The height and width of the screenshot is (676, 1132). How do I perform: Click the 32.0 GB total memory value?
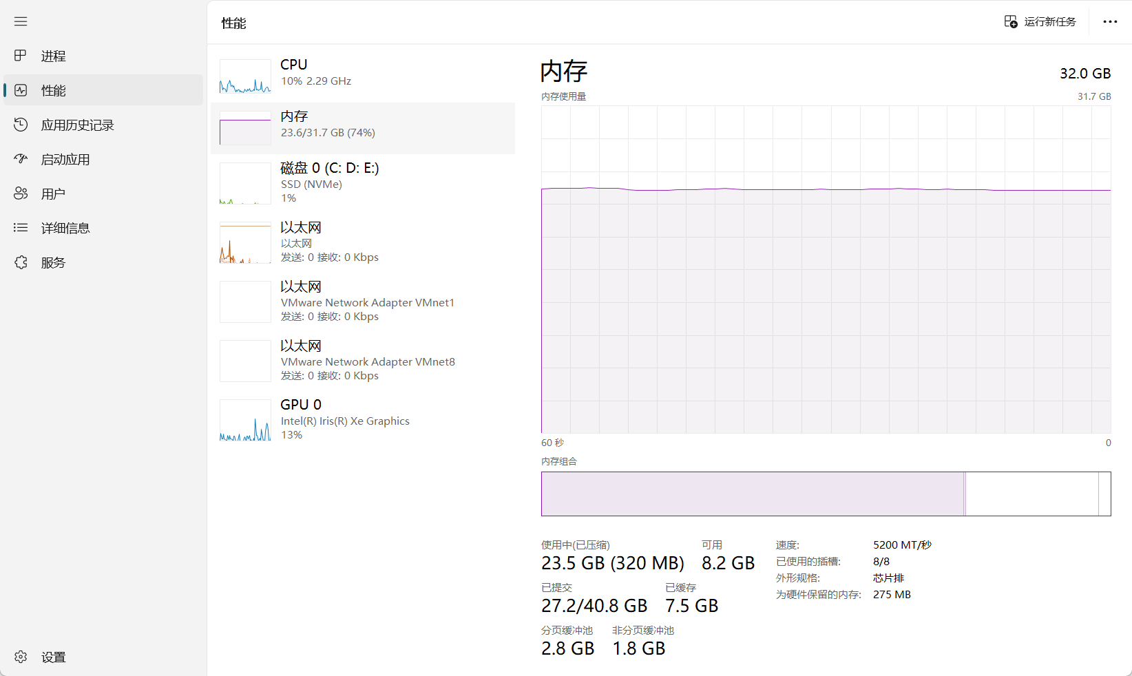click(x=1085, y=74)
